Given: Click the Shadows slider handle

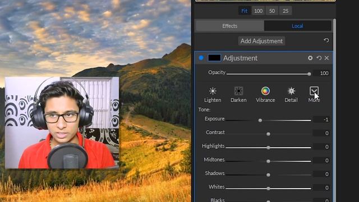Looking at the screenshot, I should click(268, 175).
